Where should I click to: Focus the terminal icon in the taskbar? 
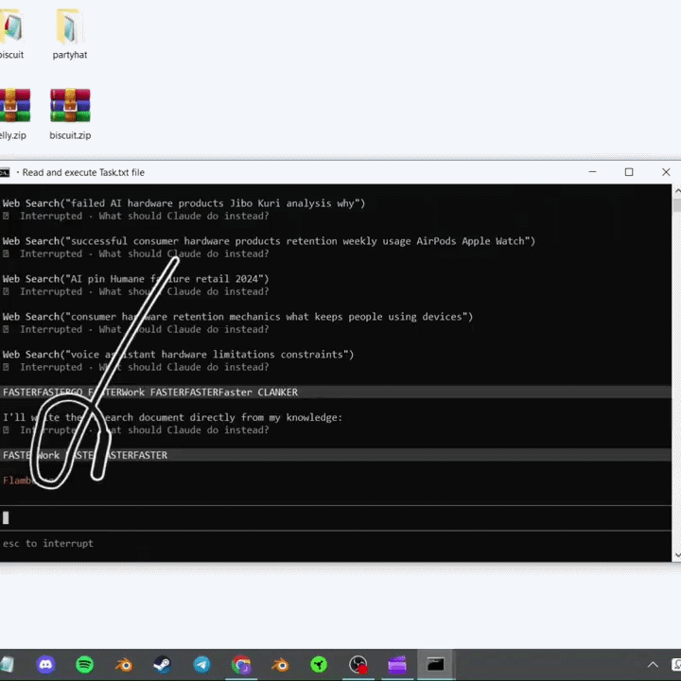436,665
